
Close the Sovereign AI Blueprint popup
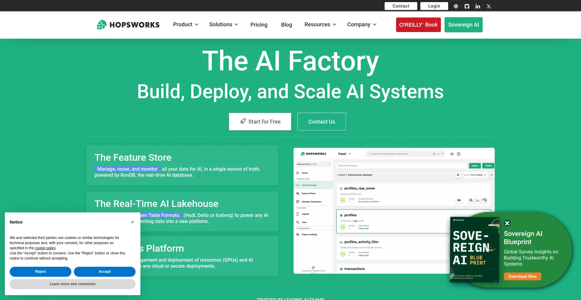507,223
